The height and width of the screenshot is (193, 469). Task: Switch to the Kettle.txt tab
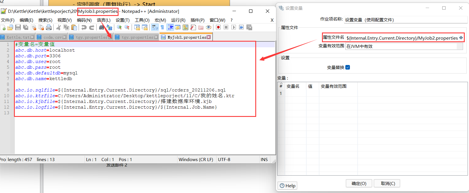[x=18, y=37]
